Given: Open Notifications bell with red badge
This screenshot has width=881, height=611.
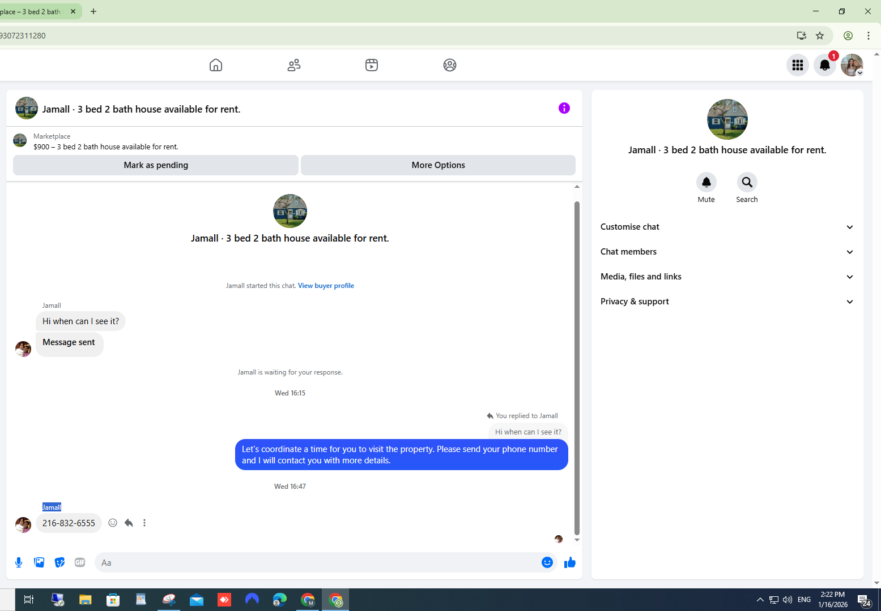Looking at the screenshot, I should tap(825, 65).
